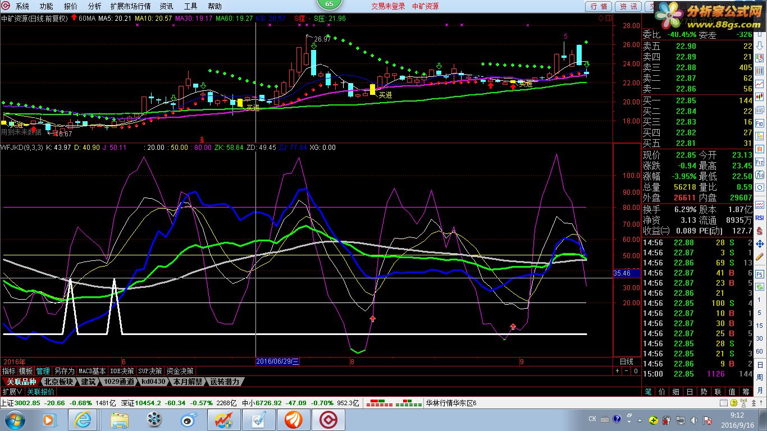Viewport: 767px width, 431px height.
Task: Click the 关联报价 button
Action: point(41,392)
